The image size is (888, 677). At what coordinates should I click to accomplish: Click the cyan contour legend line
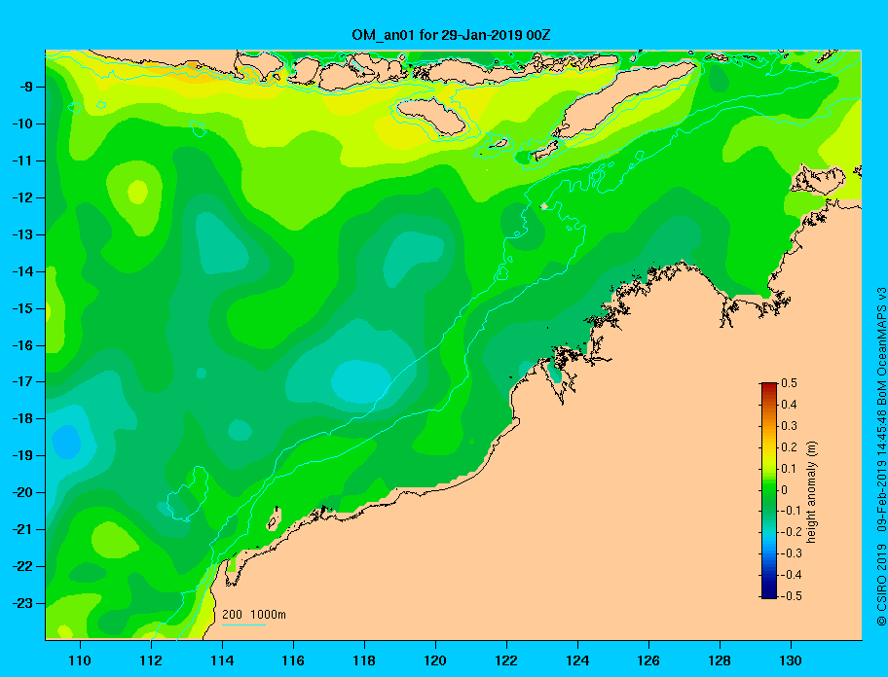click(243, 624)
